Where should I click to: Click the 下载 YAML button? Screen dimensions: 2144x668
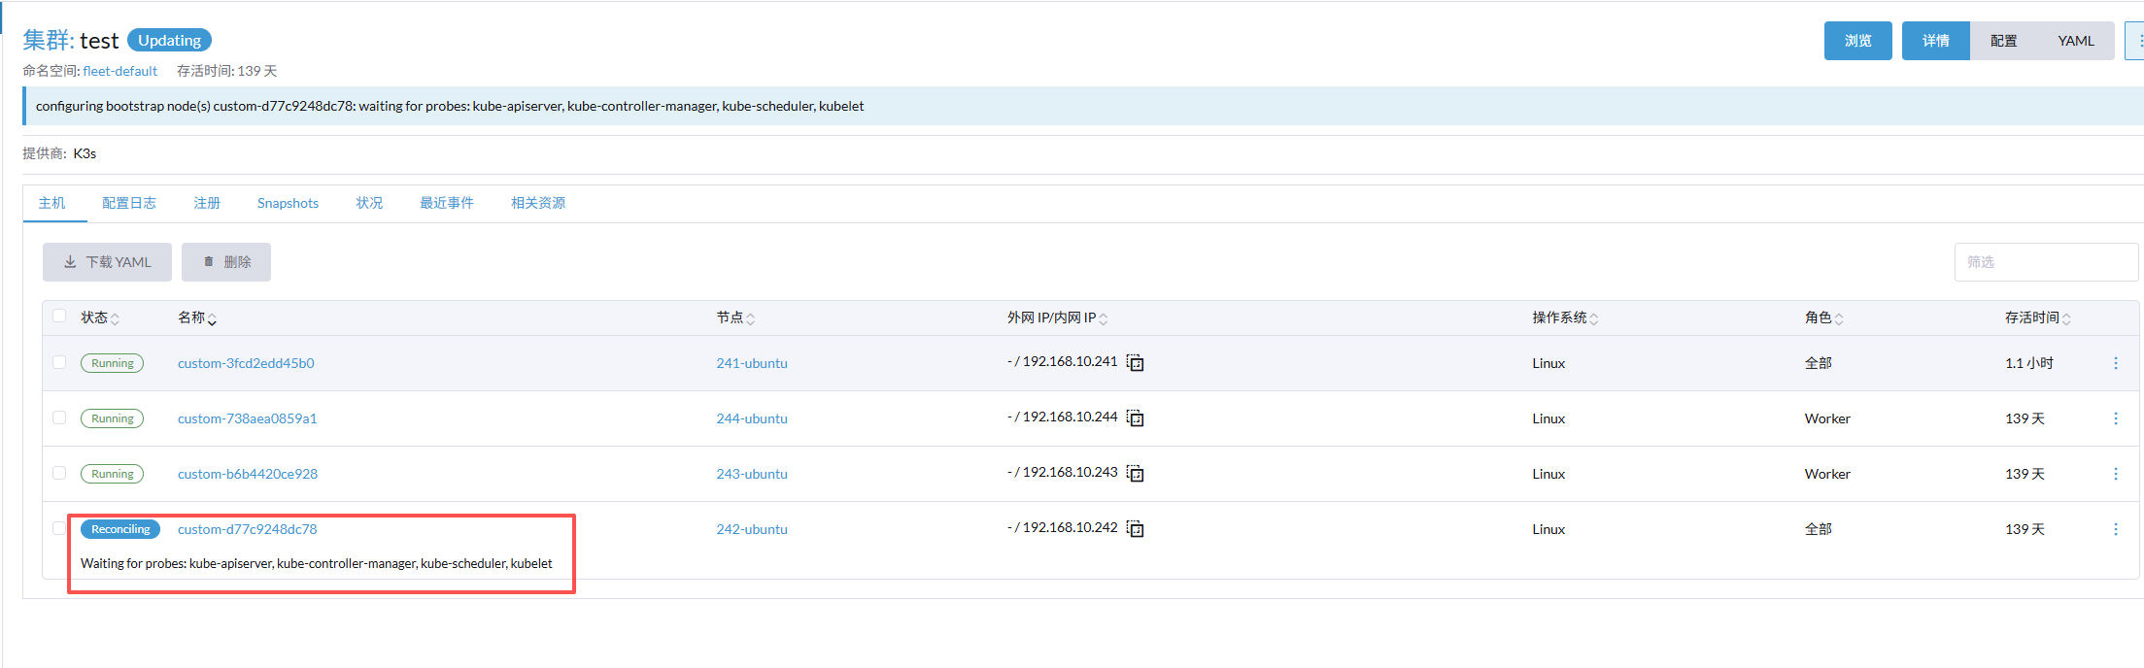click(107, 262)
